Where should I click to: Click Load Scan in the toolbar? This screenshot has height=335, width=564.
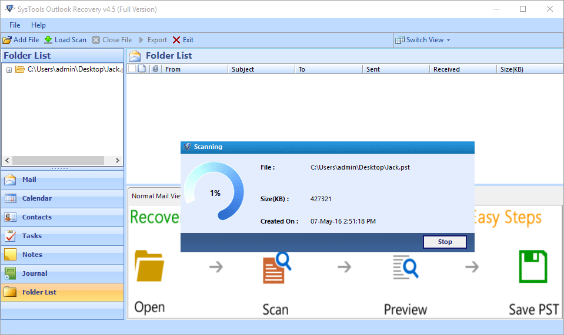click(x=65, y=40)
